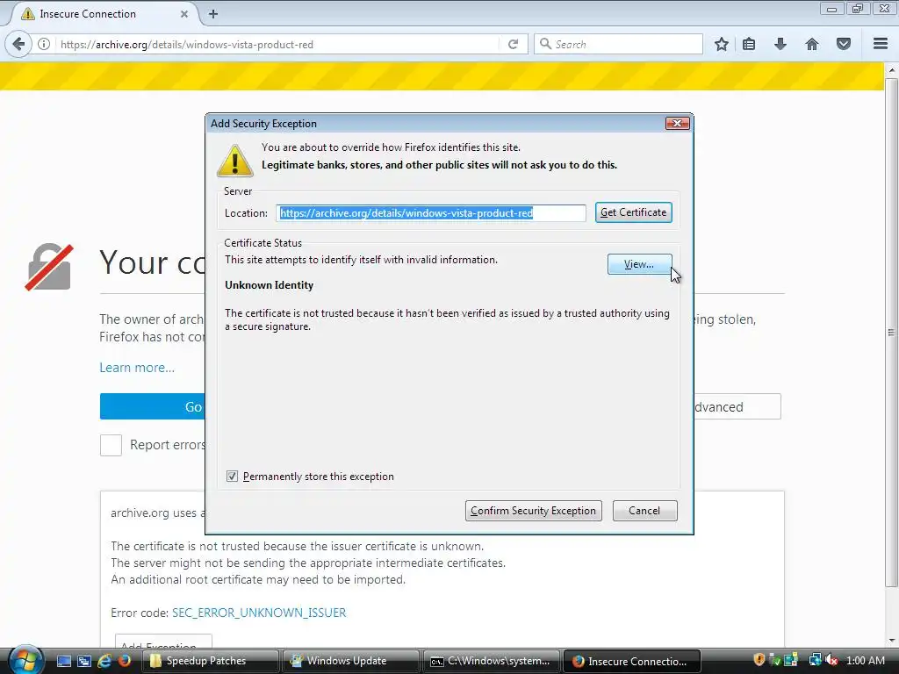Click the blue Go back button
The image size is (899, 674).
click(x=153, y=406)
